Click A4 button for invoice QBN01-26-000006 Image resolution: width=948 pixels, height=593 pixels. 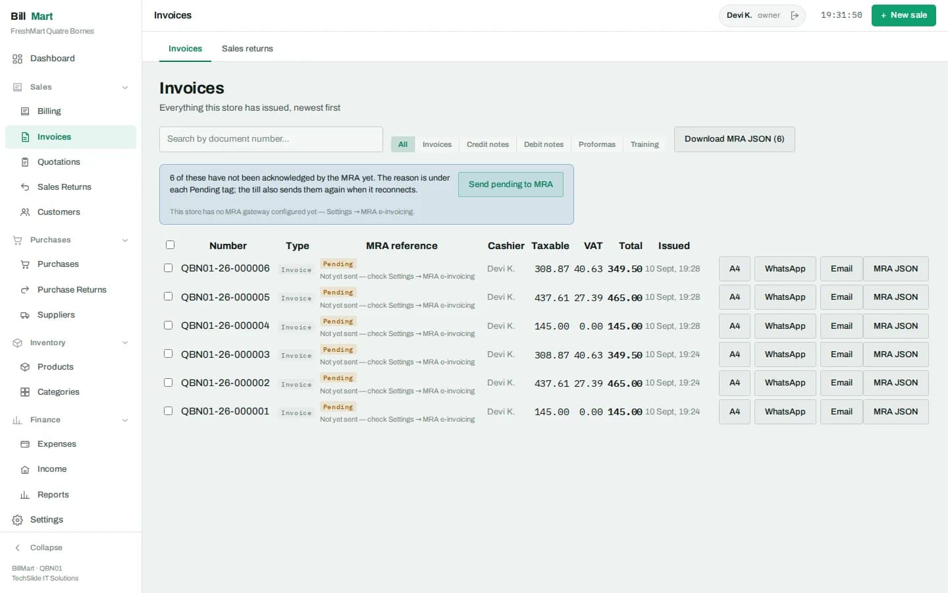(x=735, y=269)
